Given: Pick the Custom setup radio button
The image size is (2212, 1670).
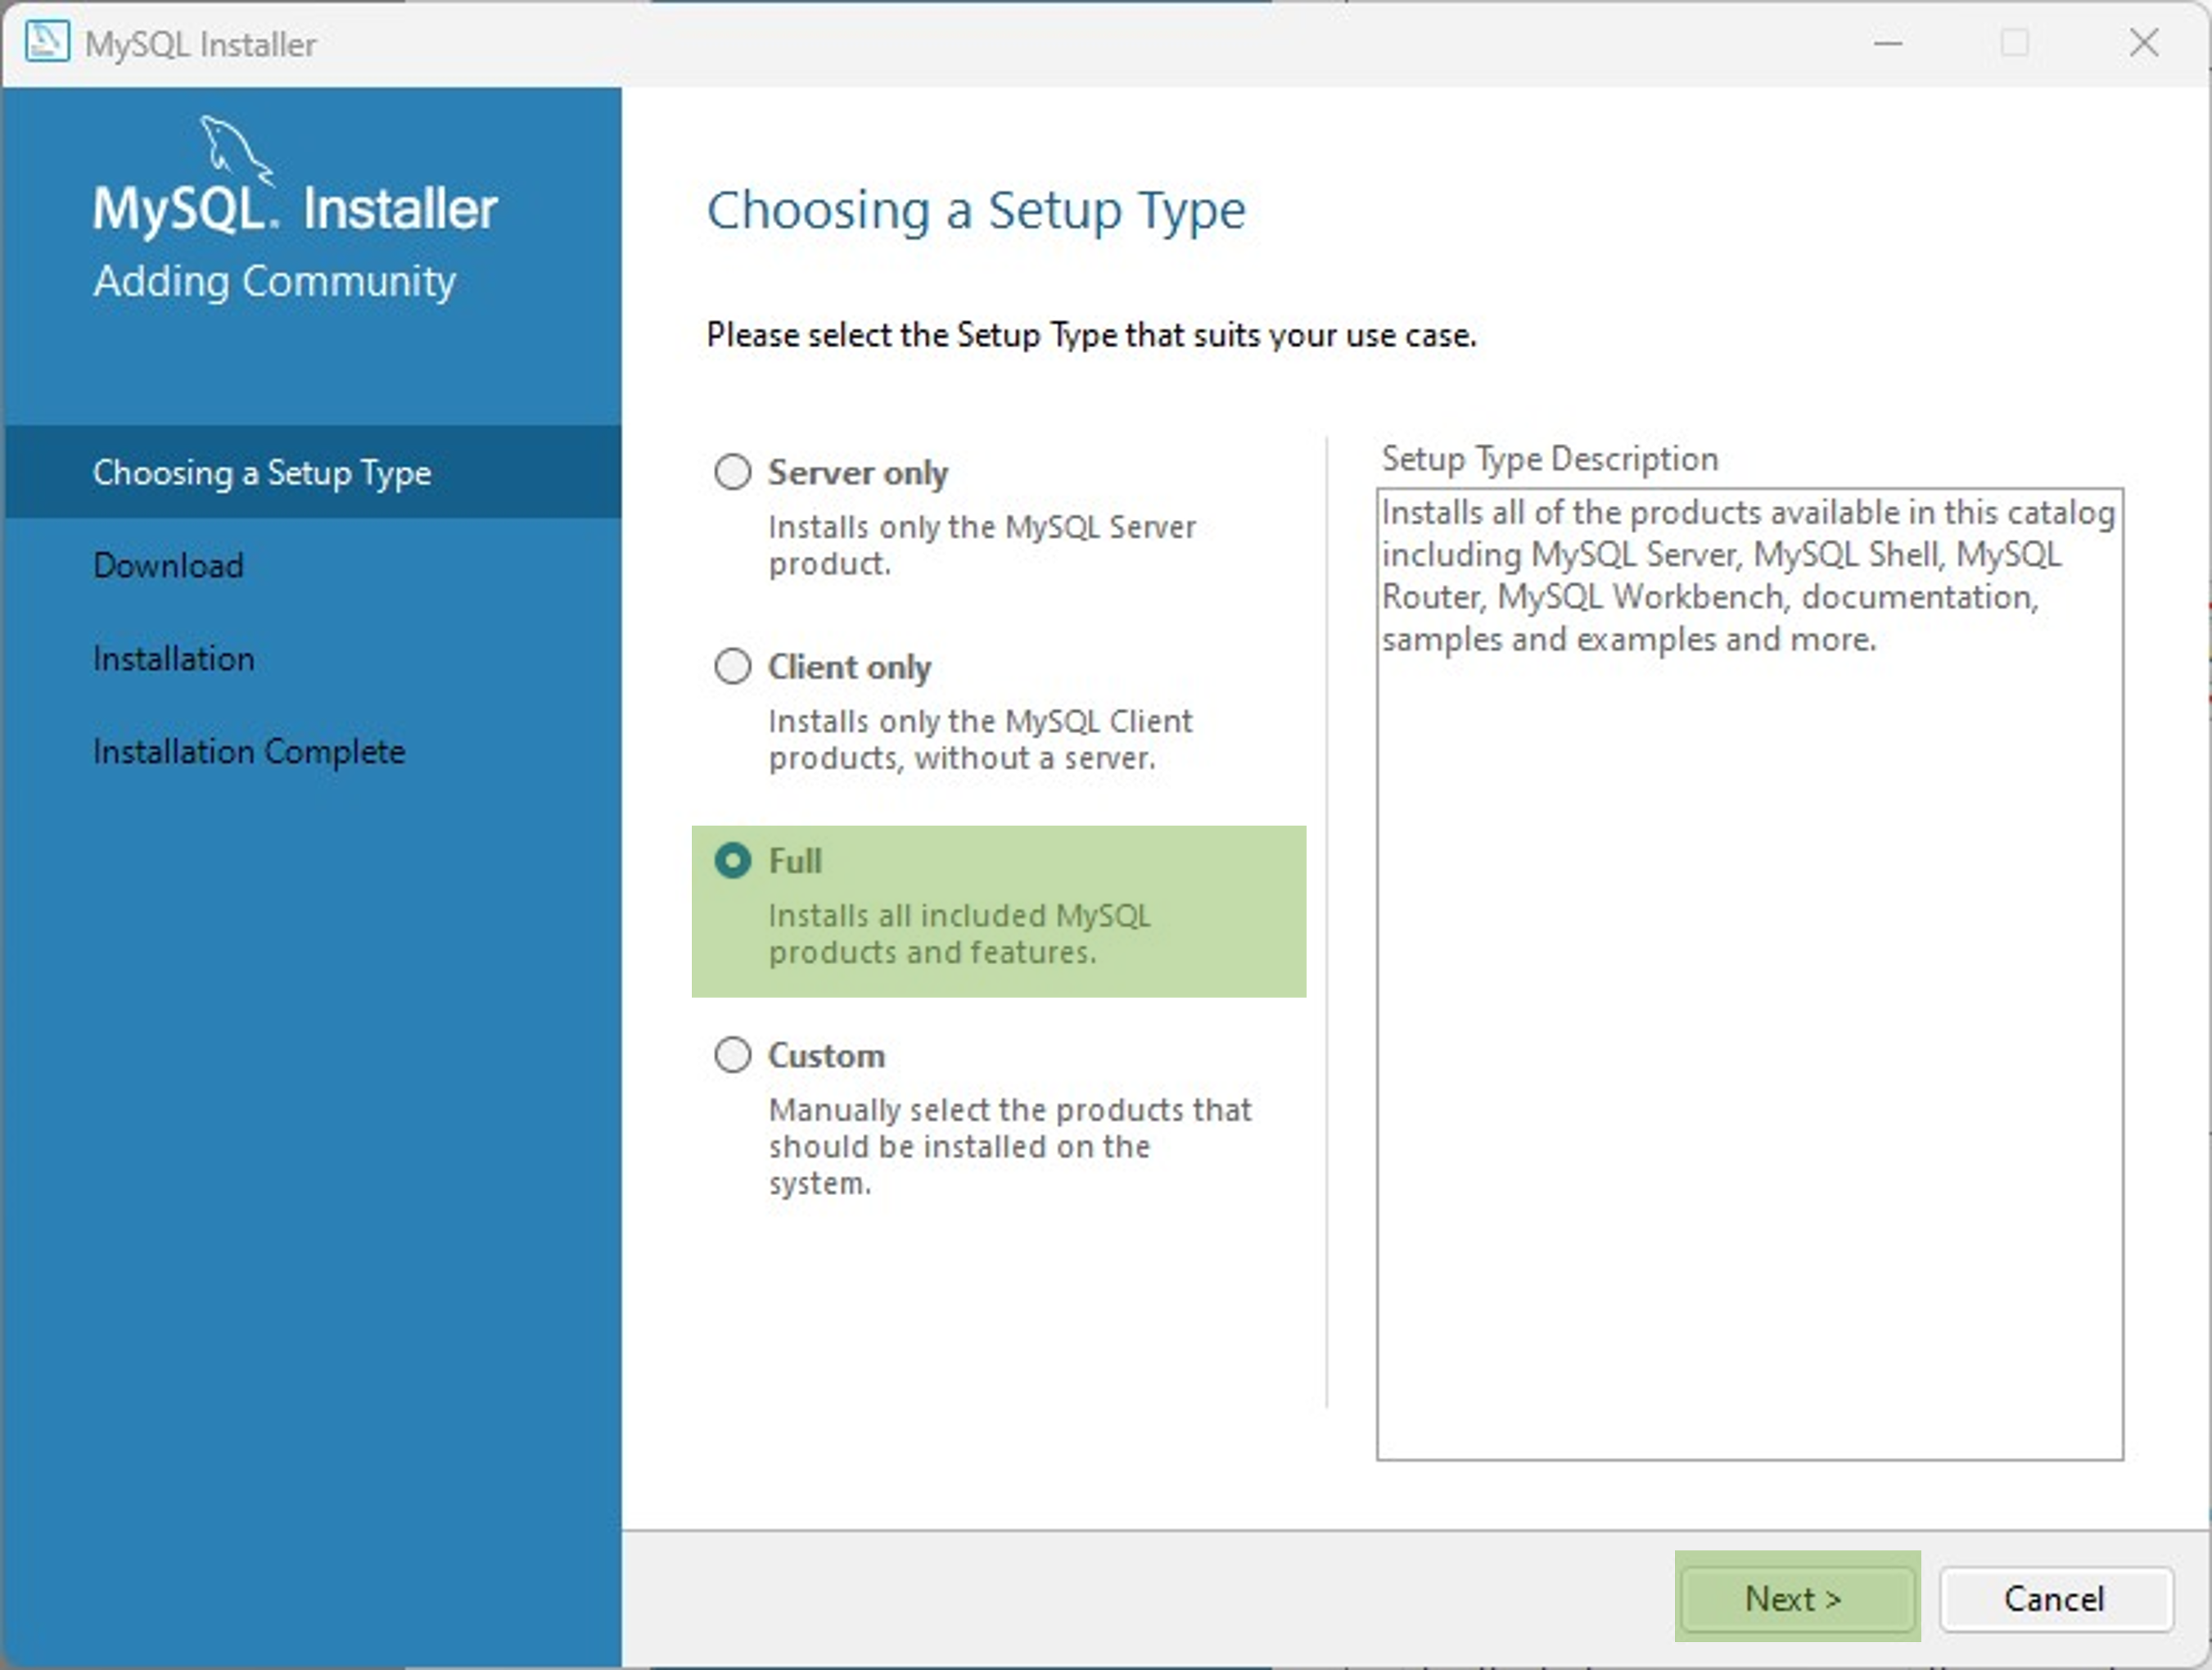Looking at the screenshot, I should pos(732,1055).
